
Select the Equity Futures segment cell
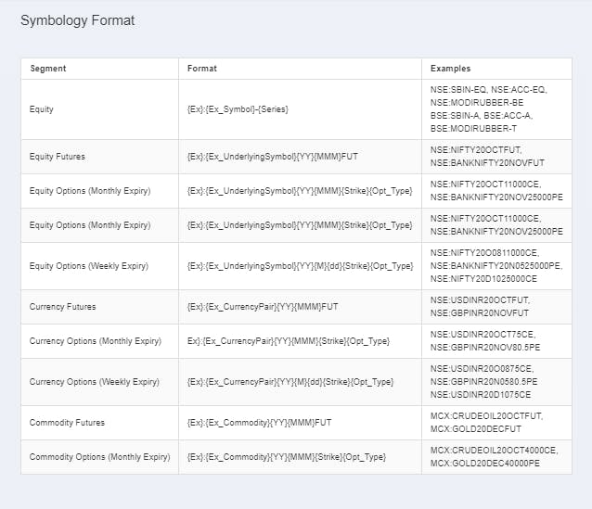point(58,157)
